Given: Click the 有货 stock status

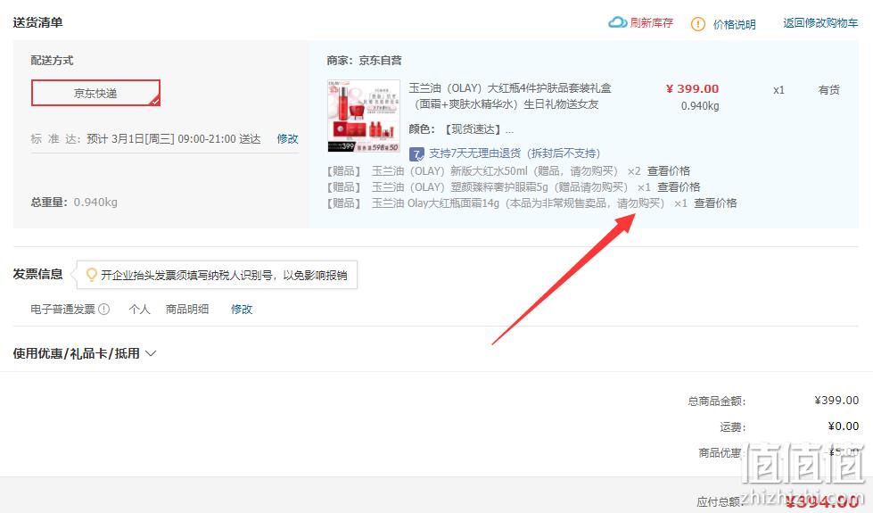Looking at the screenshot, I should pyautogui.click(x=829, y=90).
